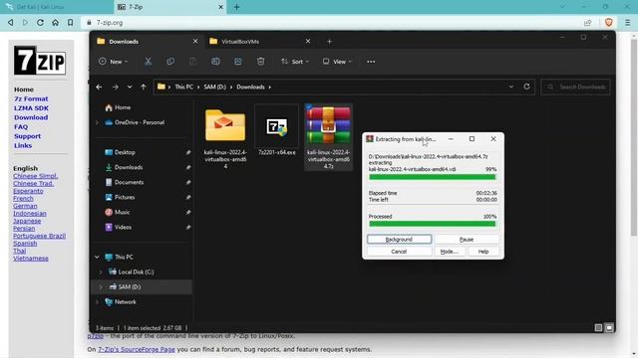638x358 pixels.
Task: Open 7-Zip's SourceForge Page link
Action: pos(137,349)
